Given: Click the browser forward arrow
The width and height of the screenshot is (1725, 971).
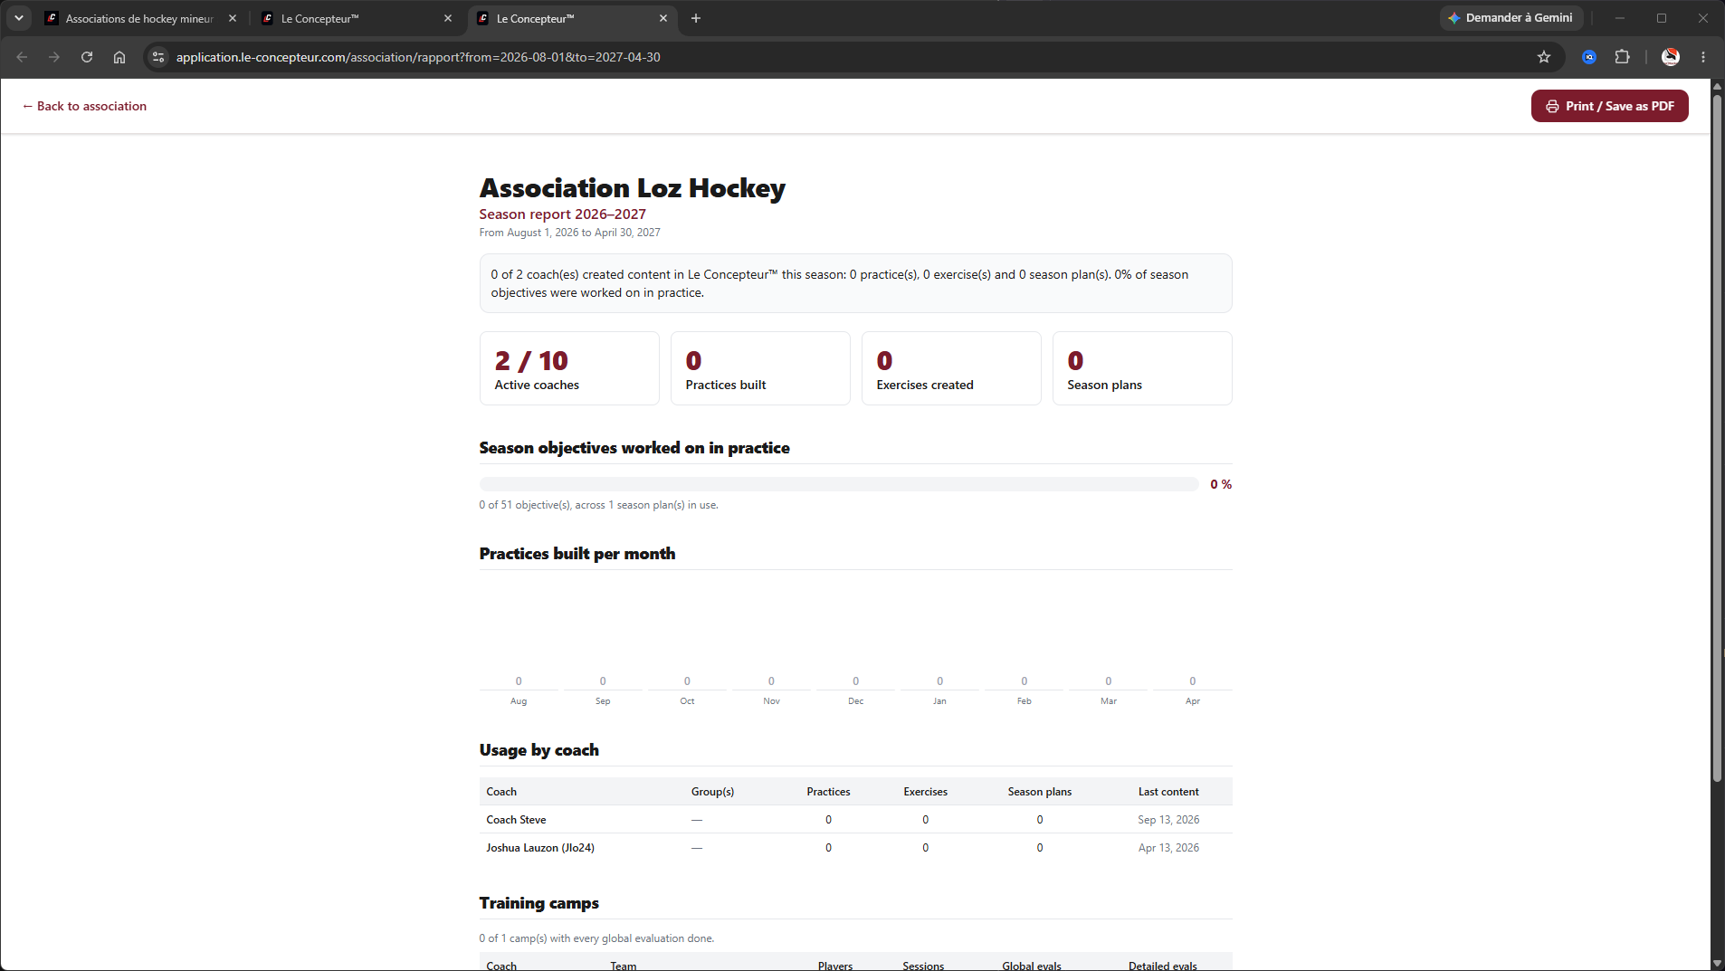Looking at the screenshot, I should [x=54, y=57].
